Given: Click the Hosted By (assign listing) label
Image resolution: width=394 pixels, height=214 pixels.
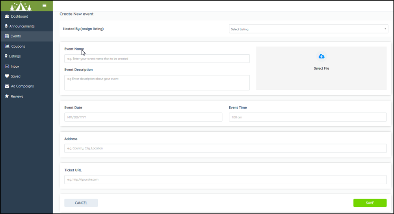Looking at the screenshot, I should [83, 29].
